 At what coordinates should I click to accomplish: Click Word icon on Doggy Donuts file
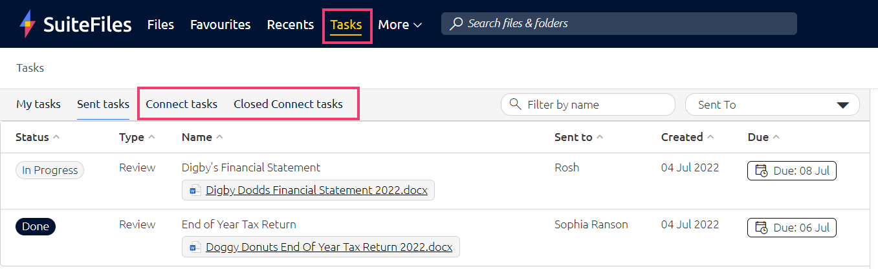click(x=194, y=247)
